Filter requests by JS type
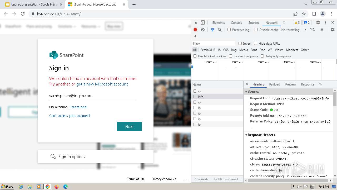Viewport: 337px width, 190px height. 219,50
